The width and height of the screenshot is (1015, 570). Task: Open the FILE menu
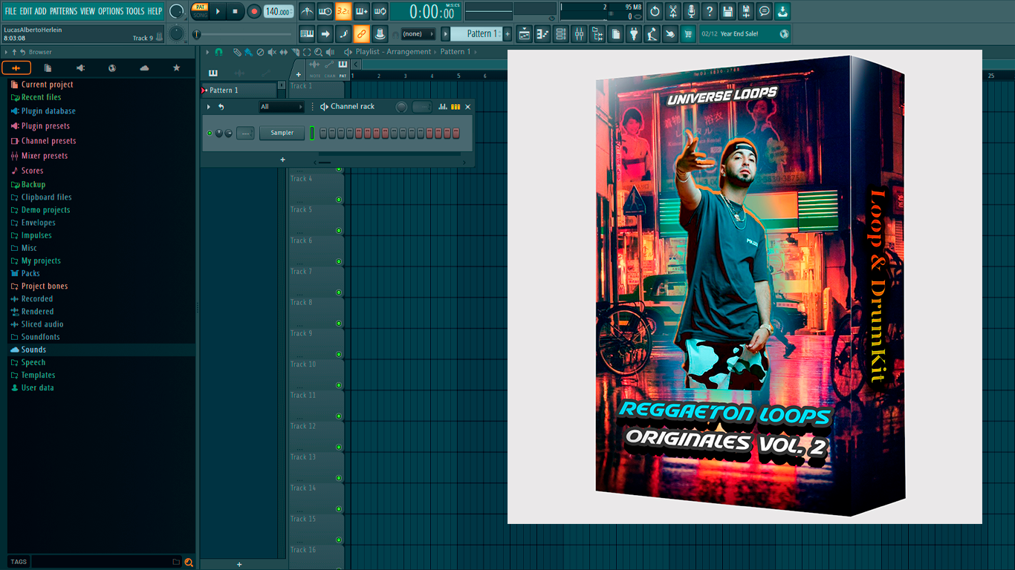click(x=10, y=11)
